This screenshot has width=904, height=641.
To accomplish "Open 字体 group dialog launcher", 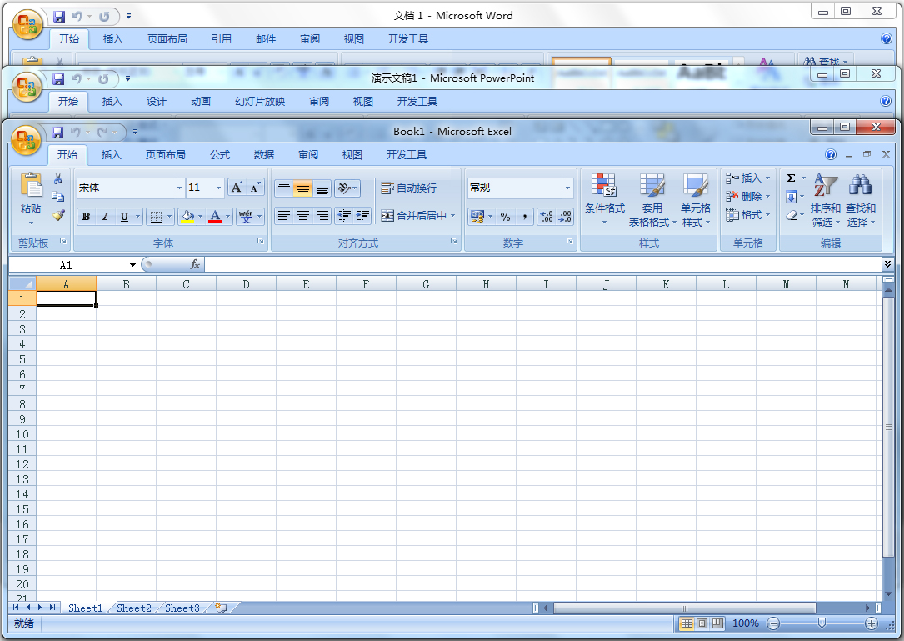I will click(261, 242).
